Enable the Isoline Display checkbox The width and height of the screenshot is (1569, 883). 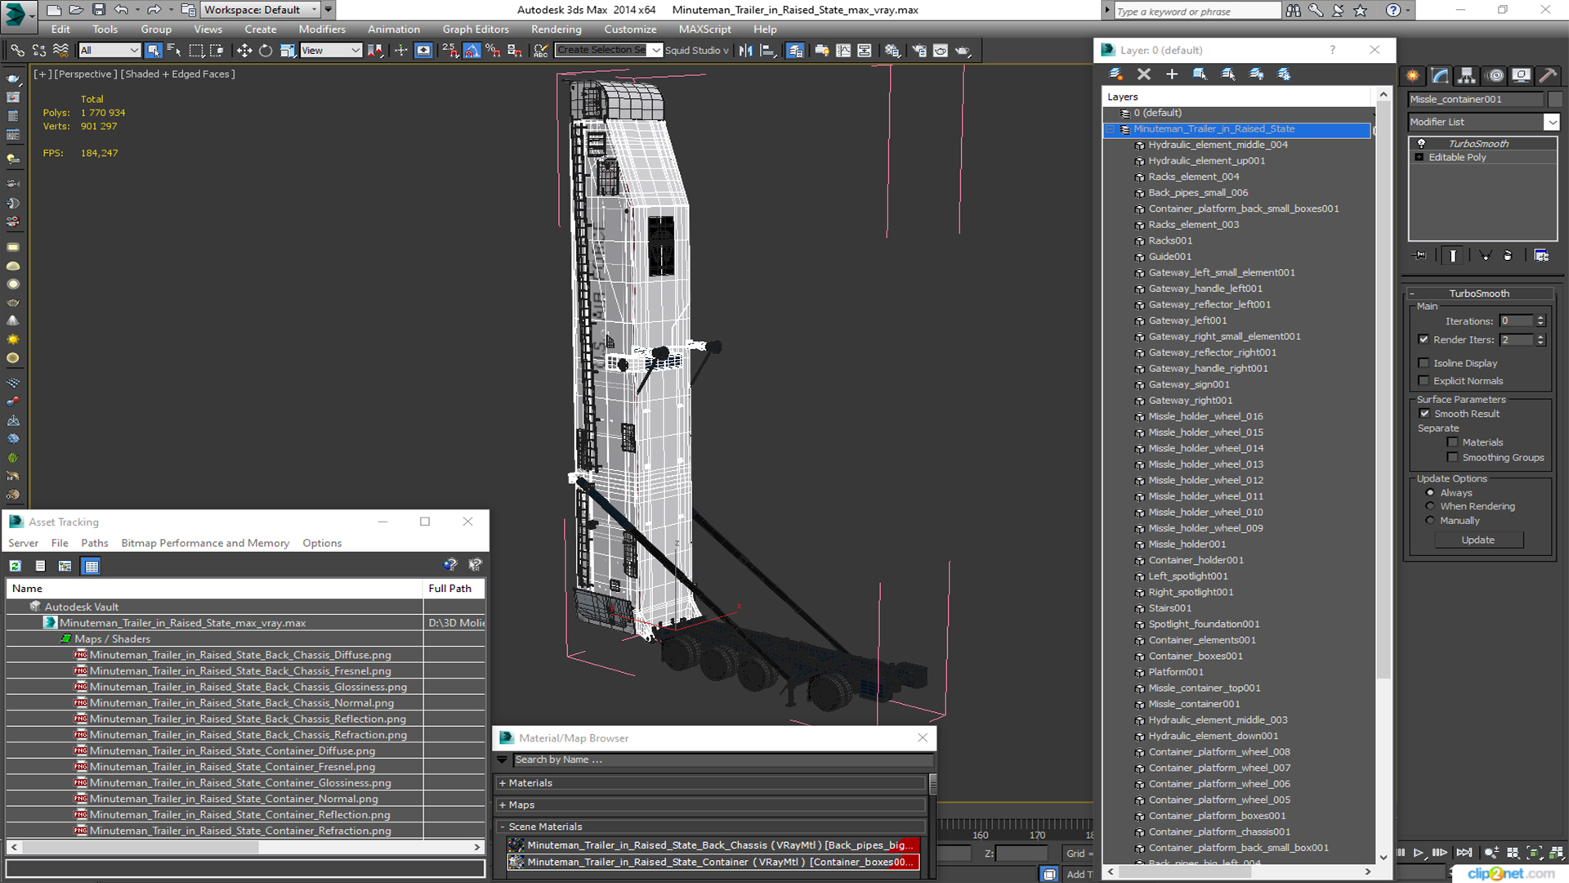coord(1424,363)
